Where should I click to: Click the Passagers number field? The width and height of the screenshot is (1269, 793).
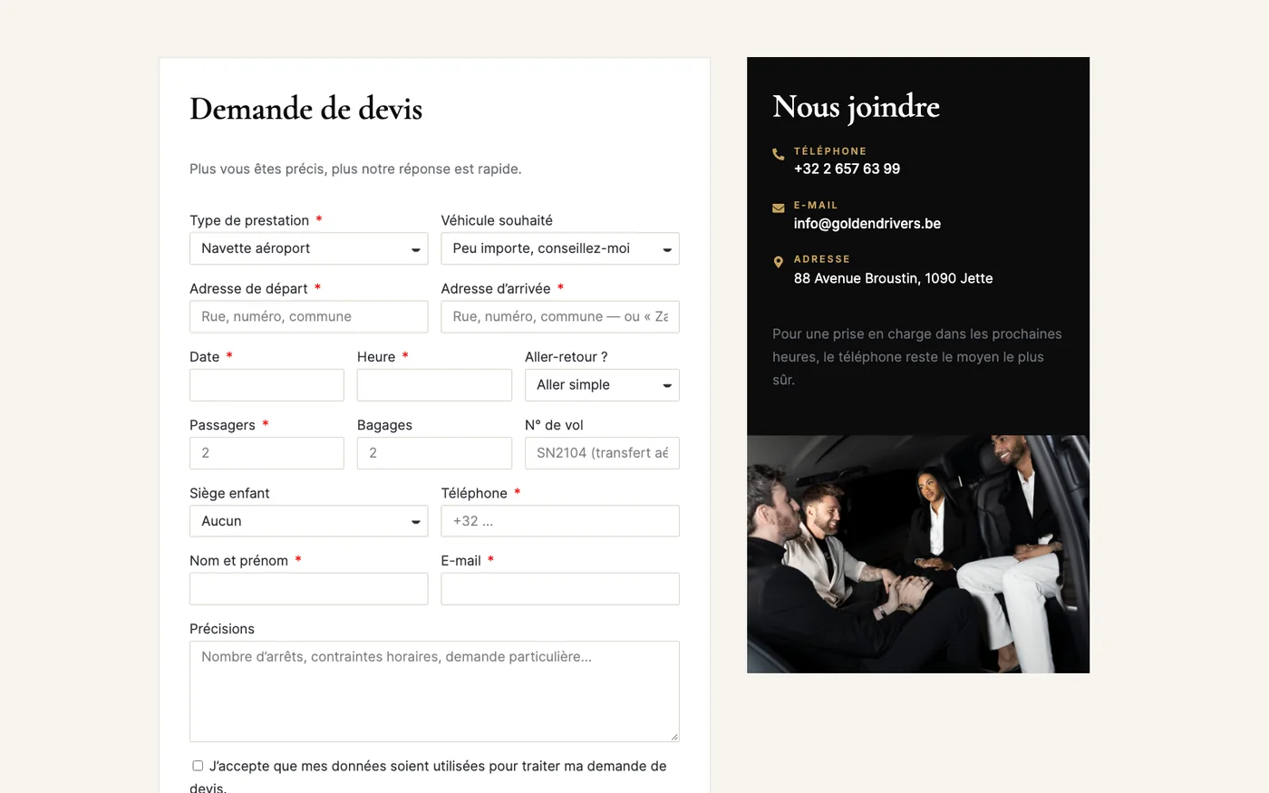tap(266, 453)
